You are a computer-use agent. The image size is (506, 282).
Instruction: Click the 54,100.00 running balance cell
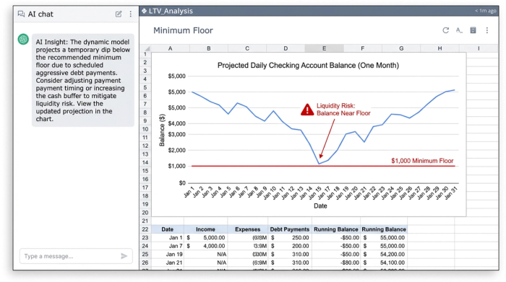click(x=384, y=263)
